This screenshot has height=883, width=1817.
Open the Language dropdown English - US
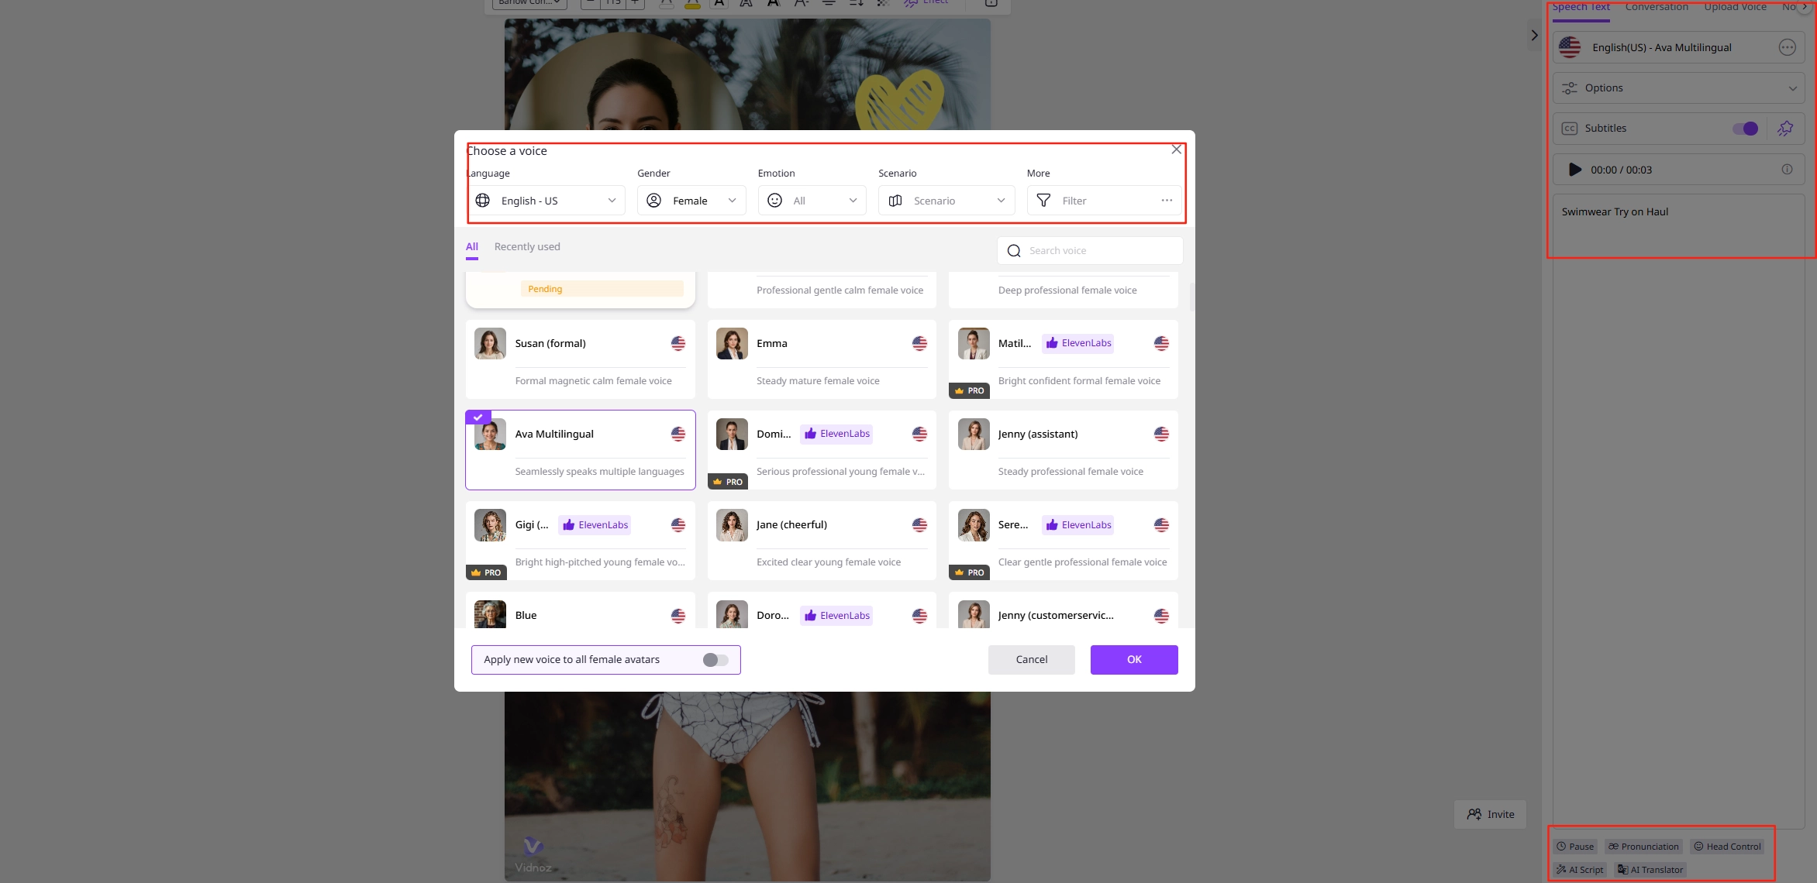pos(547,201)
